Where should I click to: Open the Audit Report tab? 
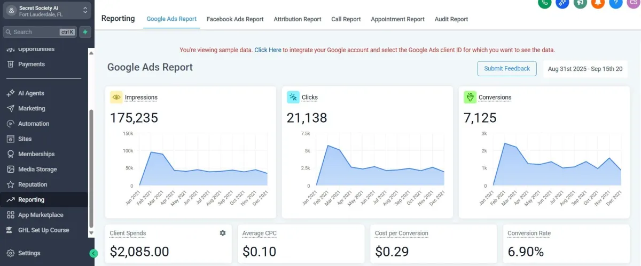(451, 19)
